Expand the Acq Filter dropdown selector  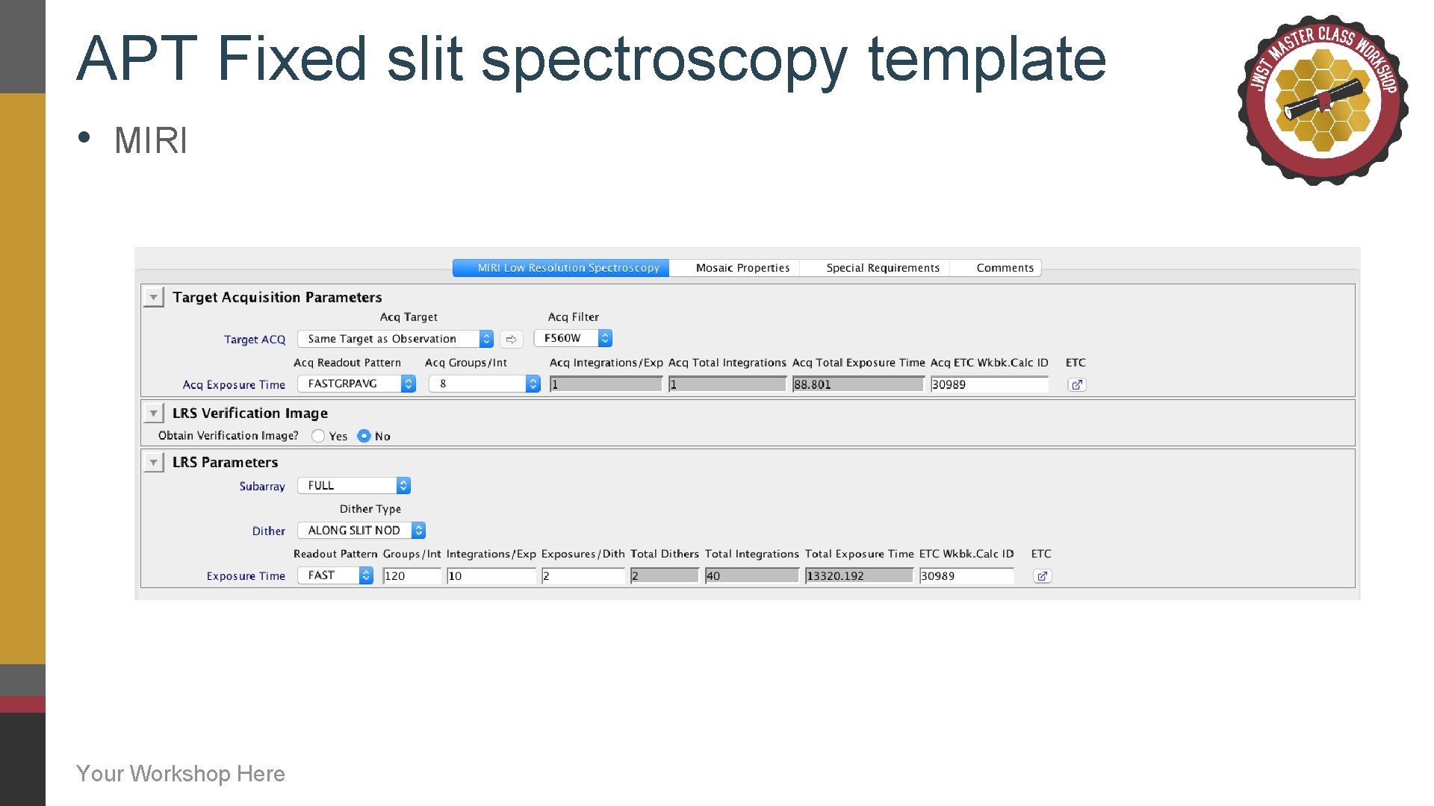click(603, 337)
